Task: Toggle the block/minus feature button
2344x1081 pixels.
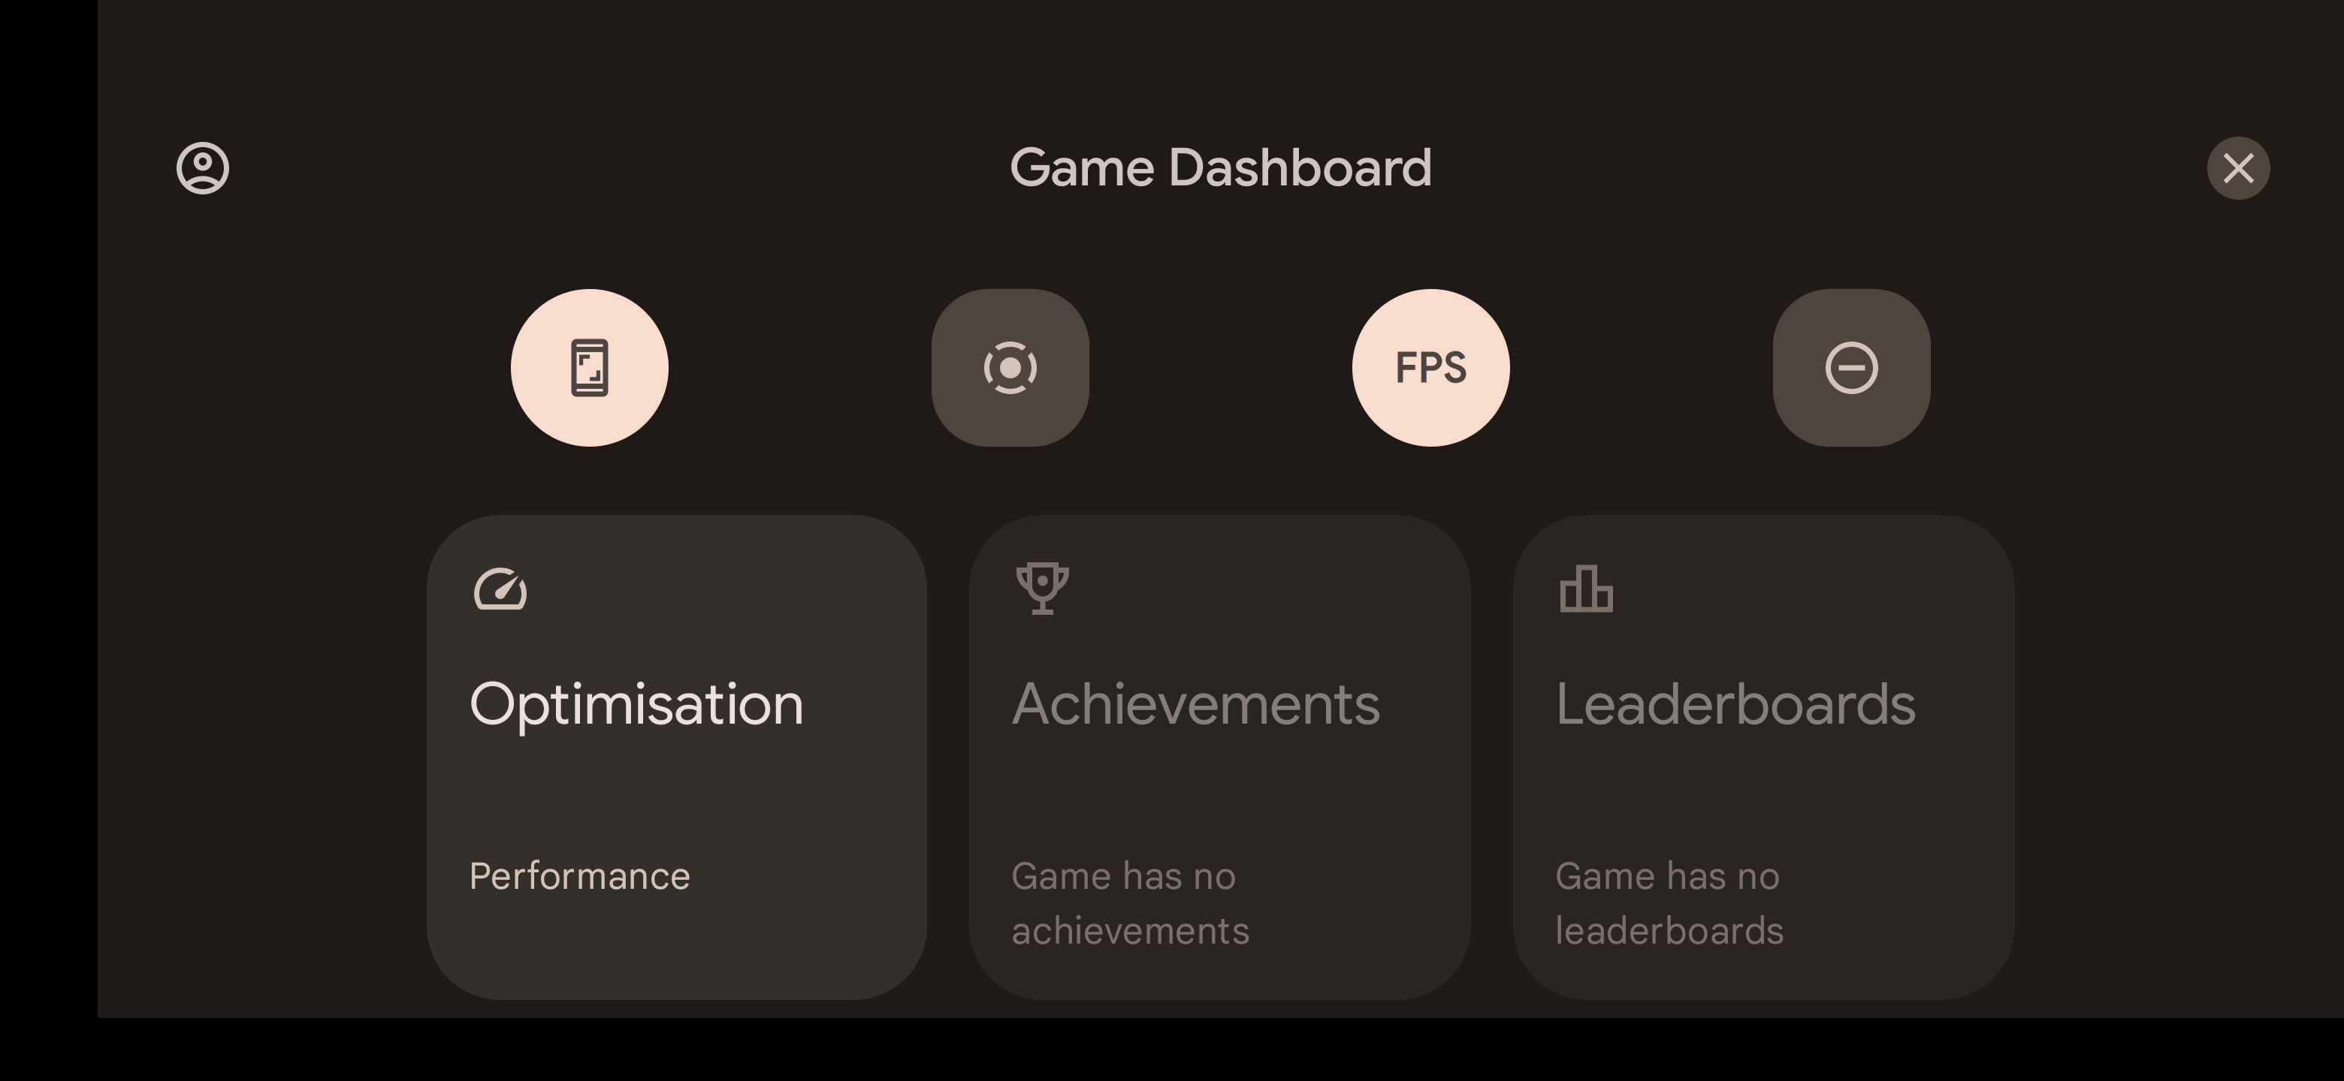Action: click(1850, 367)
